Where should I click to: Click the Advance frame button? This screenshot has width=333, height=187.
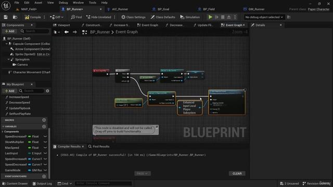pos(216,17)
